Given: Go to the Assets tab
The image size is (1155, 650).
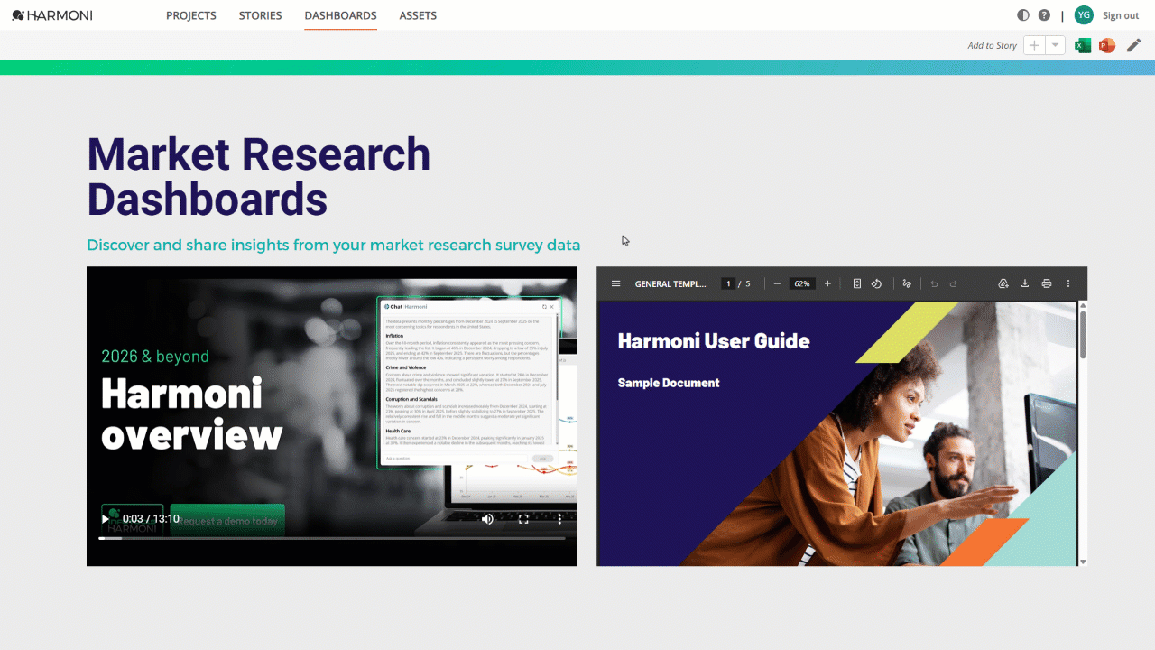Looking at the screenshot, I should click(418, 15).
